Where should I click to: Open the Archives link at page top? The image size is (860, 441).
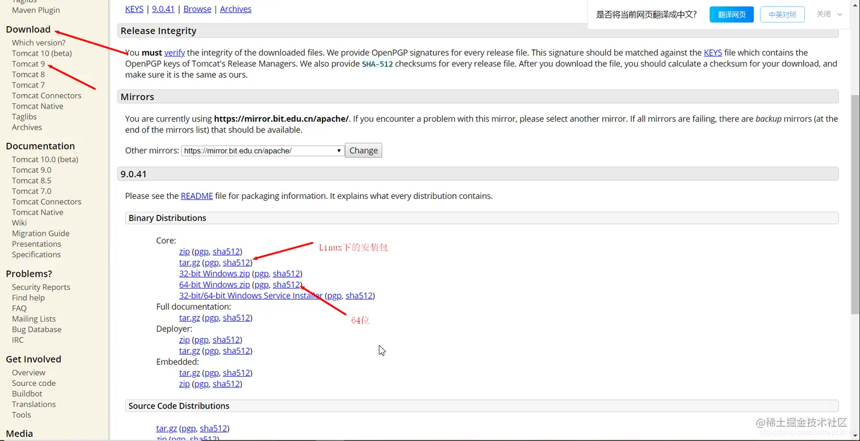point(235,9)
